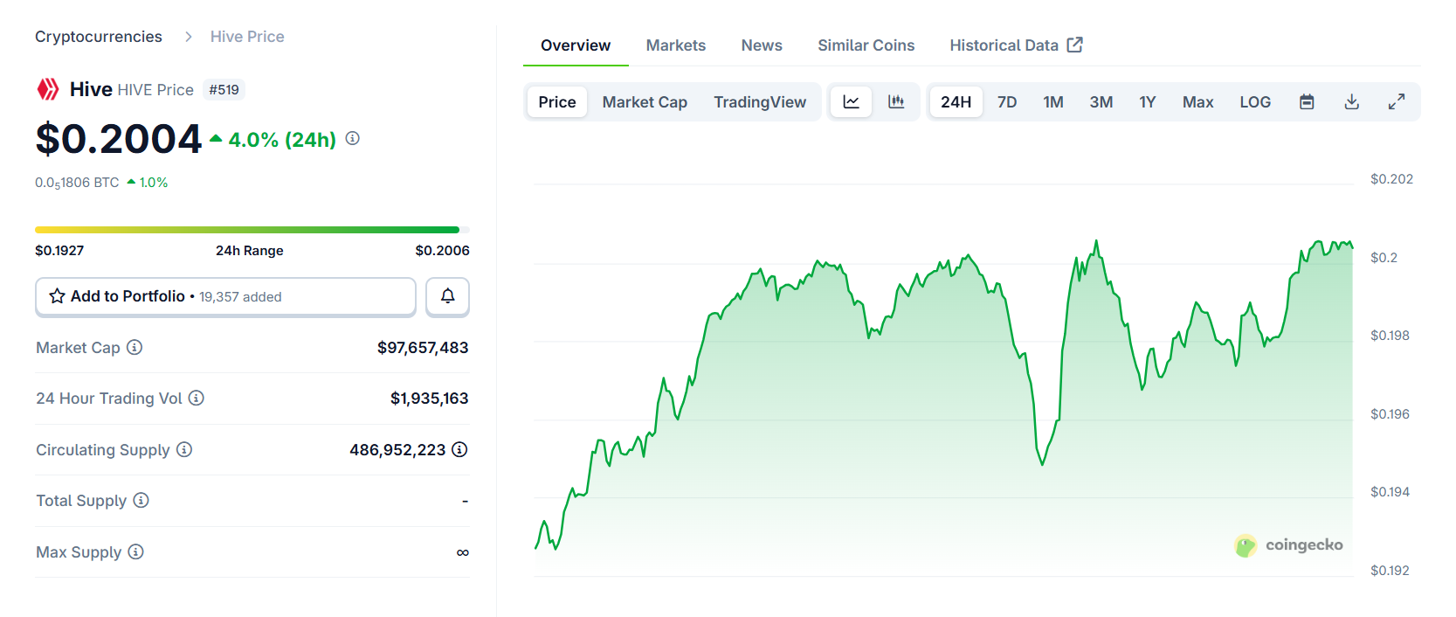Select the 1Y time range
The image size is (1456, 617).
coord(1148,102)
